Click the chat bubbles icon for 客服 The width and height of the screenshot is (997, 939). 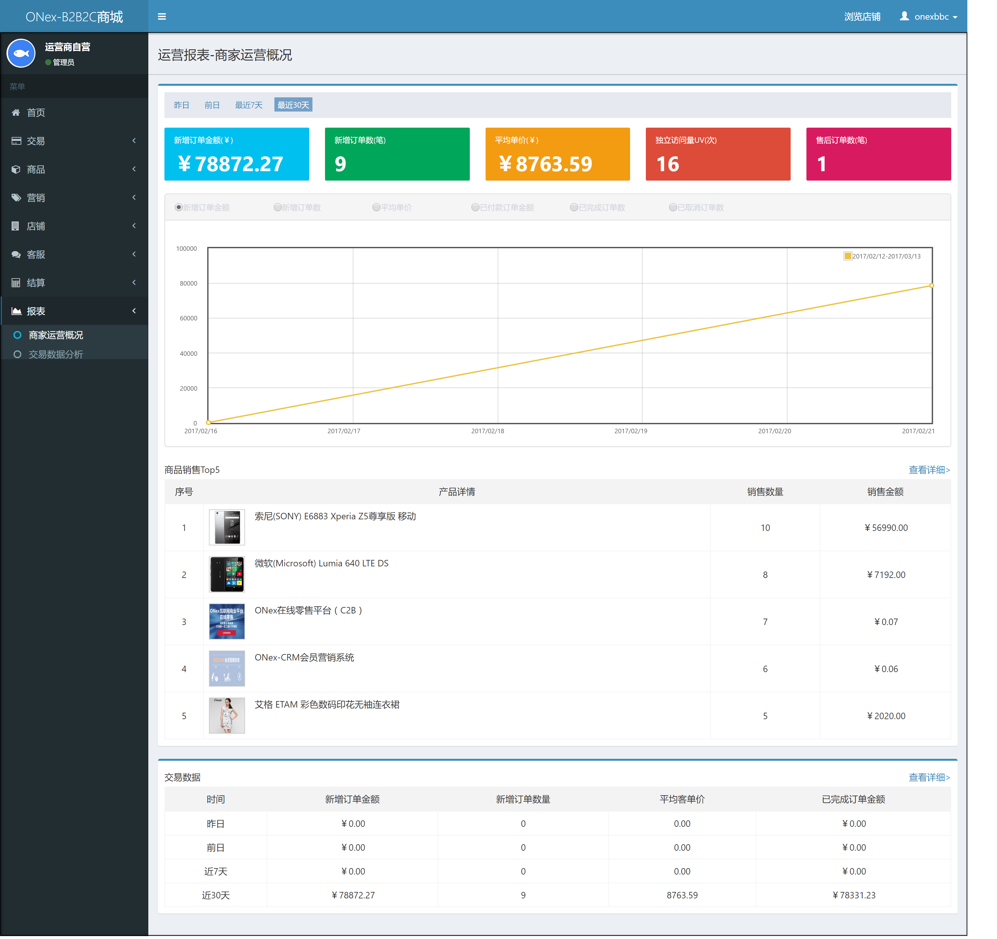(x=16, y=255)
